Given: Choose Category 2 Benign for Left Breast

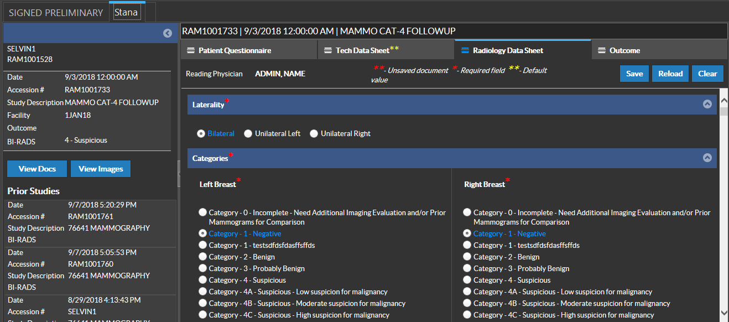Looking at the screenshot, I should (203, 257).
